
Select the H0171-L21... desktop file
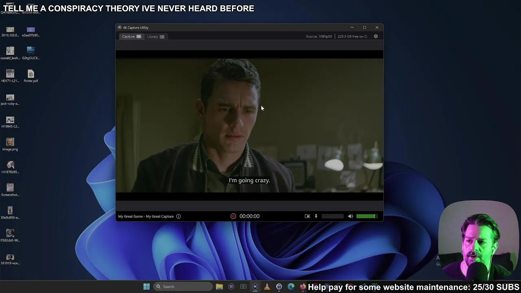pos(10,76)
